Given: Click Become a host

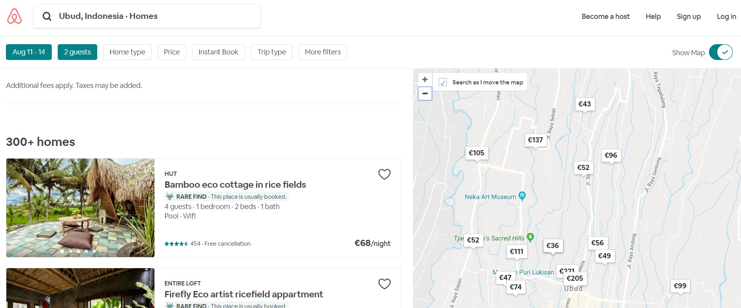Looking at the screenshot, I should pos(605,17).
